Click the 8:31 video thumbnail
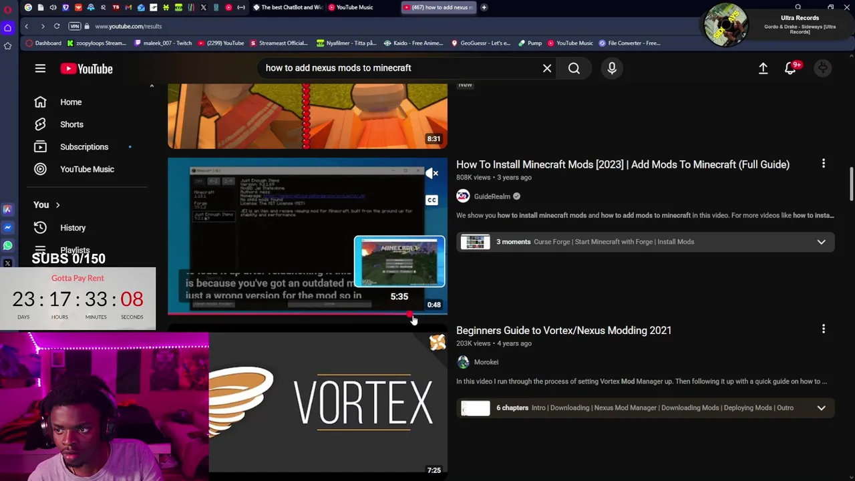 point(307,115)
